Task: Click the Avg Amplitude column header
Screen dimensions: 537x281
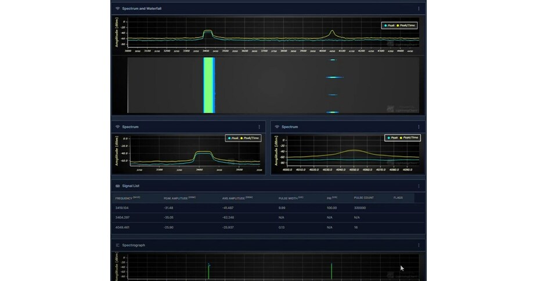Action: coord(237,198)
